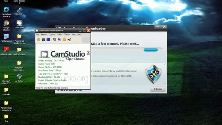Select Piosenki od Wujka Henka folder
Viewport: 222px width, 125px height.
point(19,39)
